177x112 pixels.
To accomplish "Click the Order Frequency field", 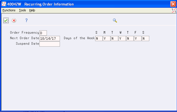I will click(43, 33).
